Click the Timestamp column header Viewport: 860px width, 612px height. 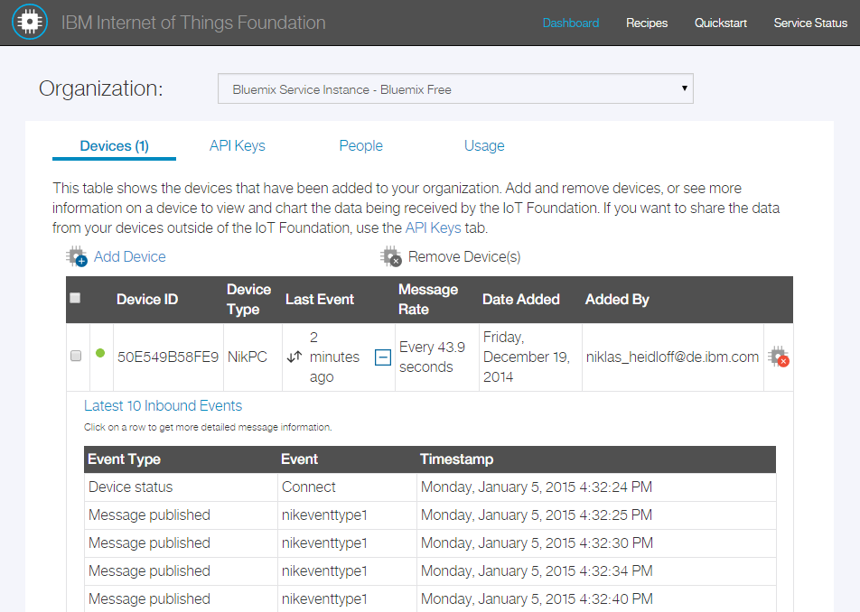pos(456,459)
